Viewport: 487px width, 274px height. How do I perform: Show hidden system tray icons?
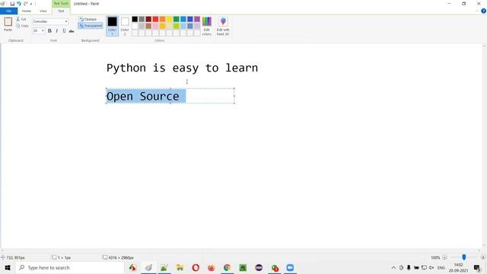(x=393, y=267)
